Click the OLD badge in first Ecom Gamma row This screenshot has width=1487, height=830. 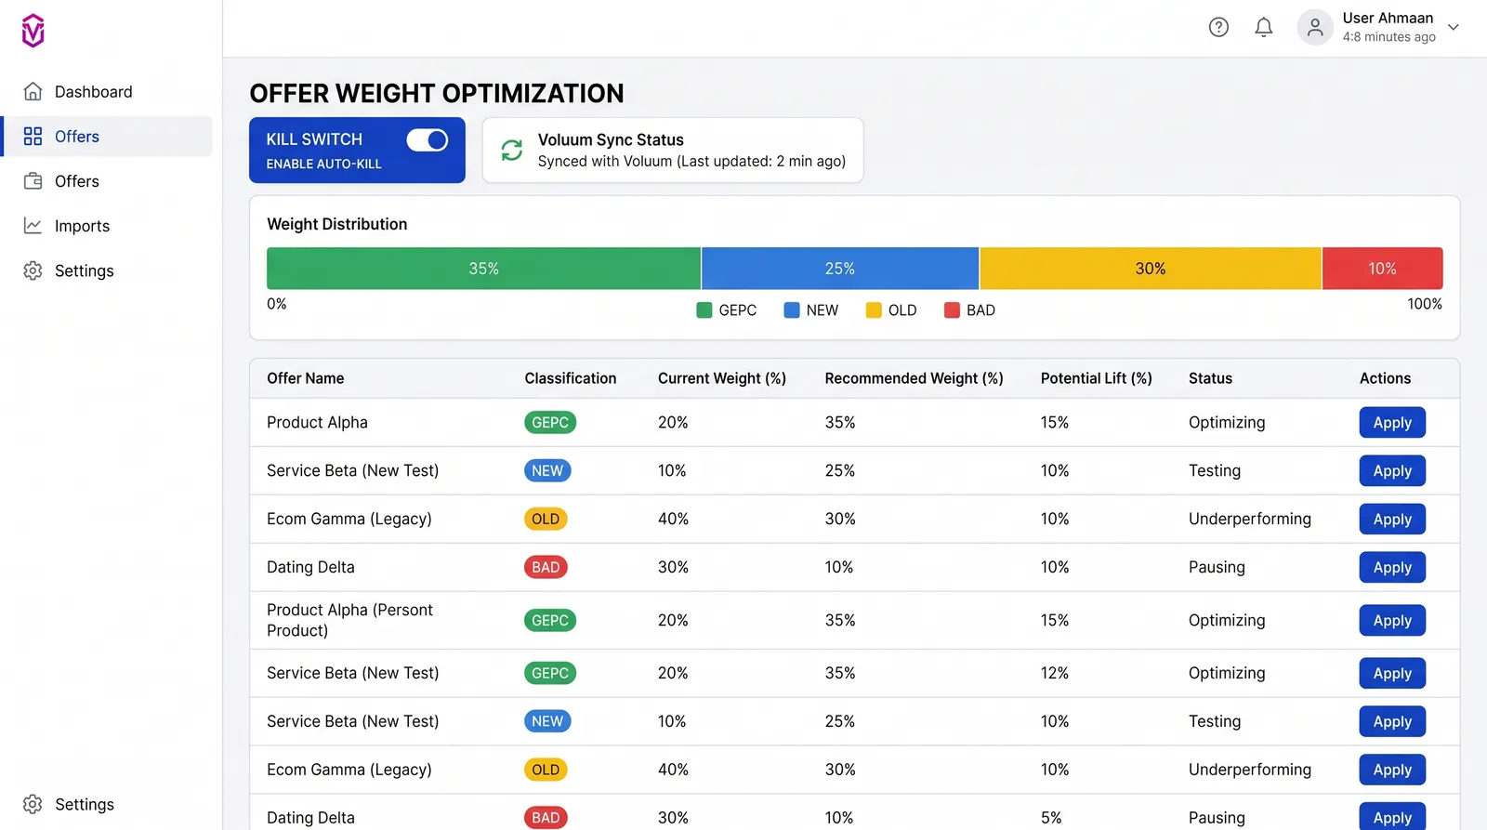(x=546, y=519)
